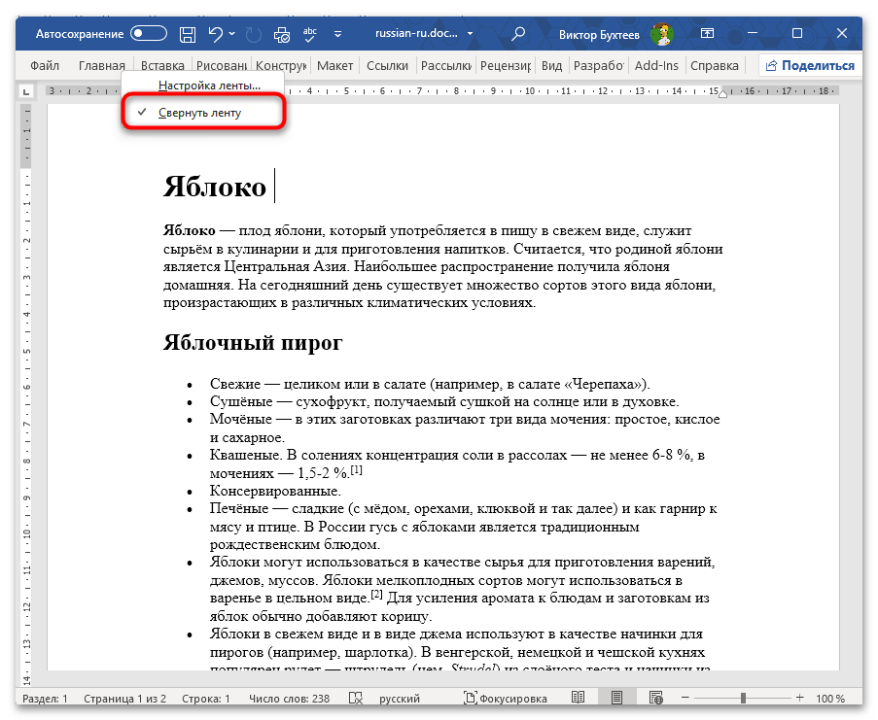This screenshot has width=878, height=720.
Task: Open the Макет ribbon tab
Action: (x=334, y=65)
